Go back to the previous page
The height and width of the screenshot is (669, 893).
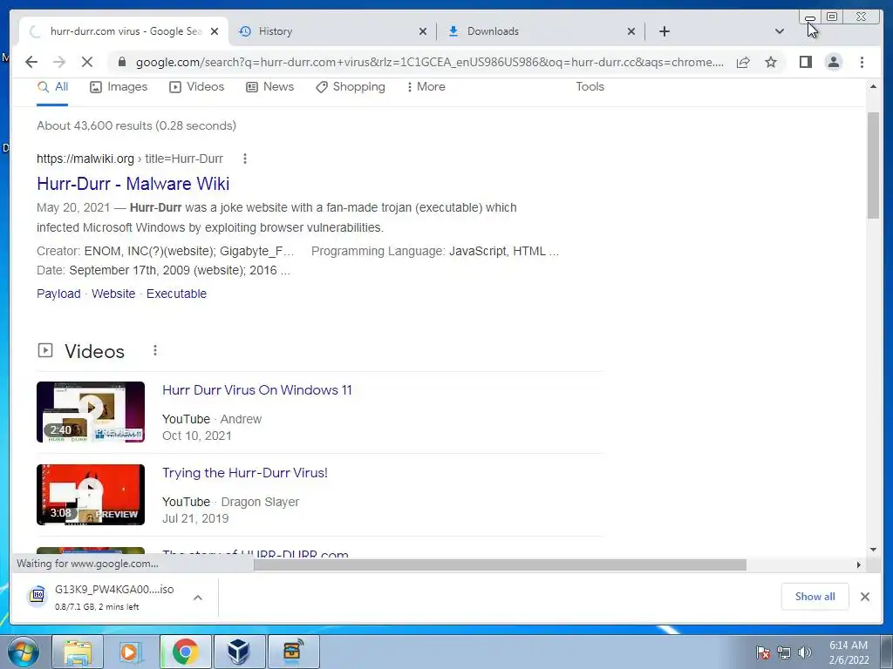pyautogui.click(x=31, y=62)
